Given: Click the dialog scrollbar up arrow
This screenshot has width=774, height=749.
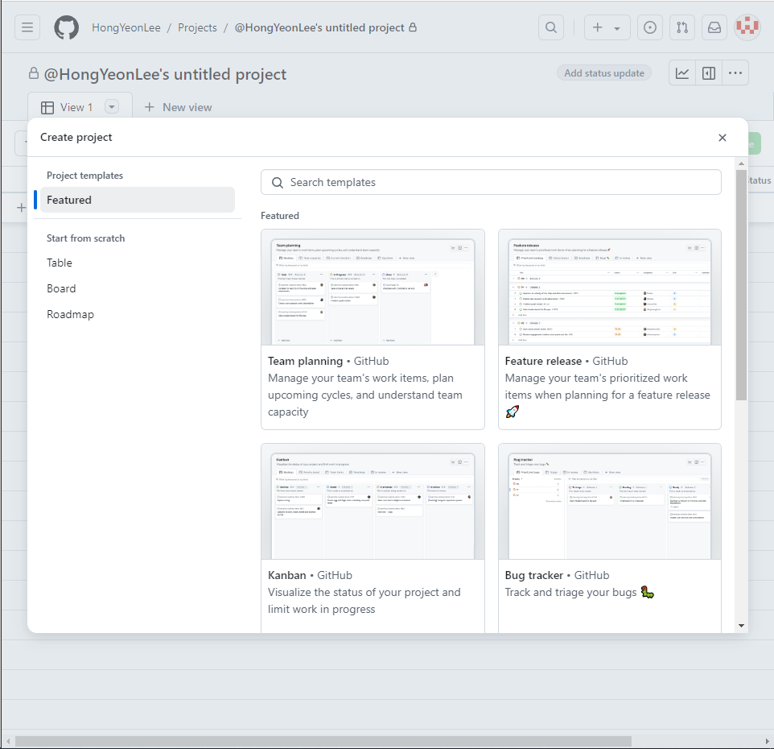Looking at the screenshot, I should point(741,163).
